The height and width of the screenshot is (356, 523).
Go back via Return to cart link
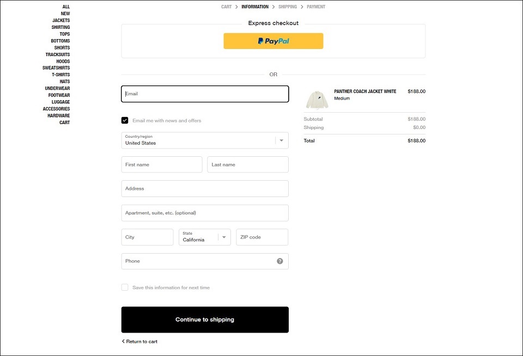tap(139, 341)
